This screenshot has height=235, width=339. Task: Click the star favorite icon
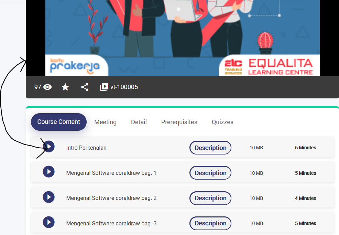point(65,87)
